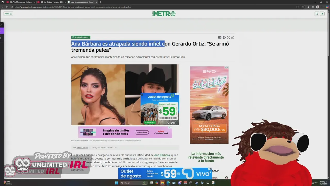Close the Ana Bárbara - Bandido tab
The width and height of the screenshot is (330, 186).
click(65, 2)
